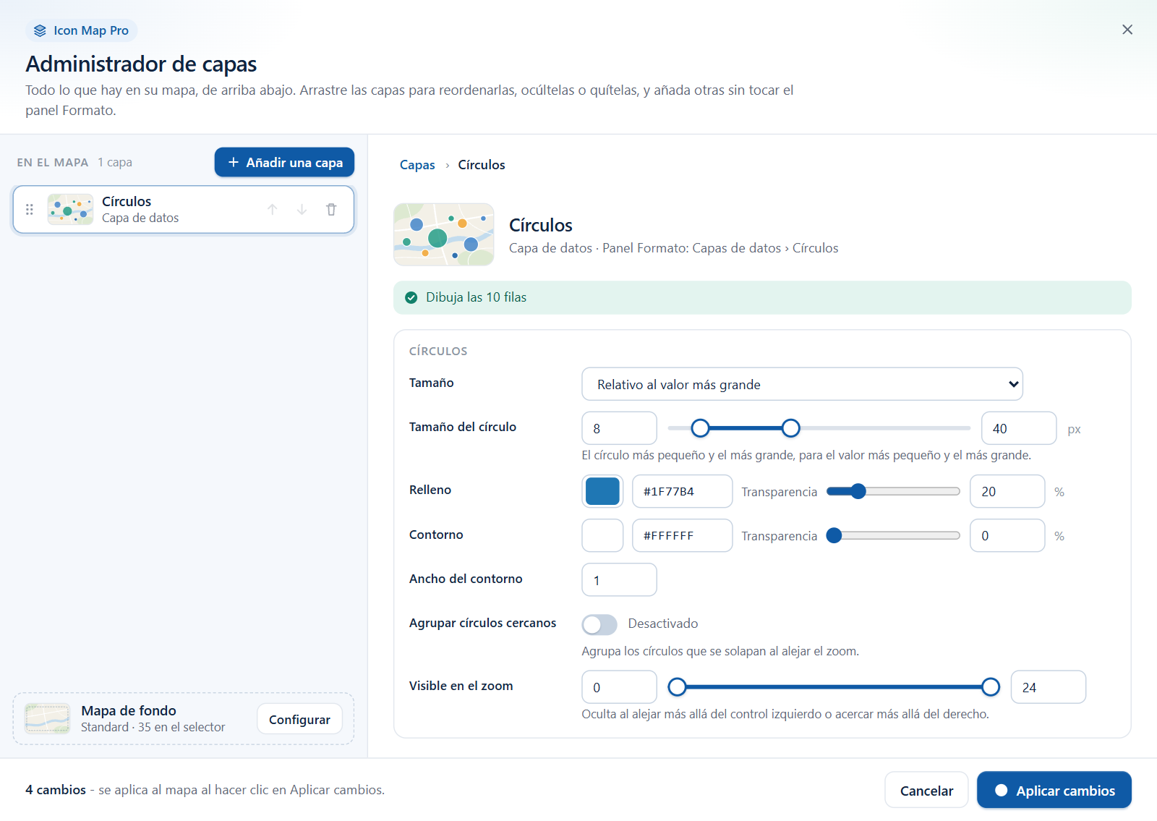This screenshot has width=1157, height=821.
Task: Toggle Agrupar círculos cercanos switch
Action: click(x=599, y=624)
